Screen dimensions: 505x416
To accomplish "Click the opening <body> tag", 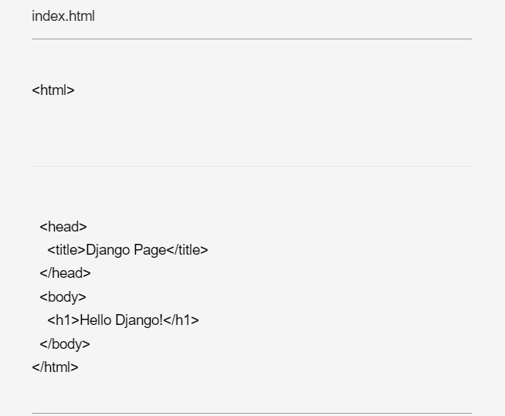I will tap(63, 297).
